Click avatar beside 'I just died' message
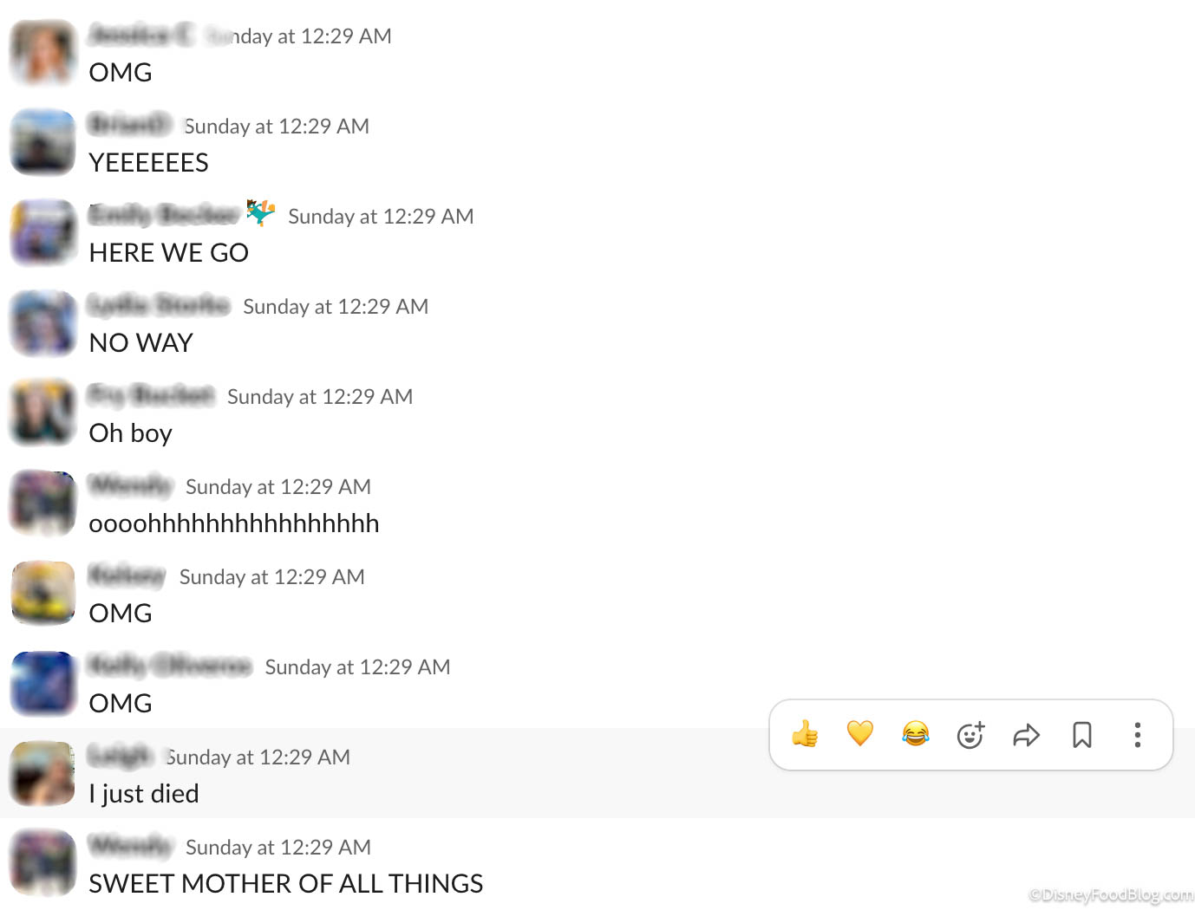1195x910 pixels. coord(42,774)
